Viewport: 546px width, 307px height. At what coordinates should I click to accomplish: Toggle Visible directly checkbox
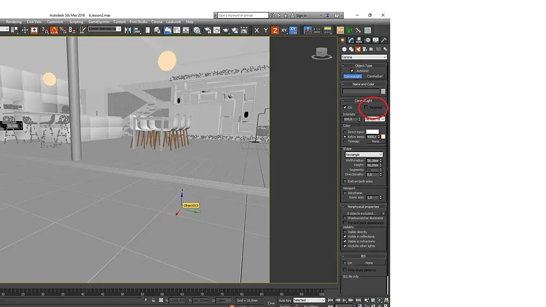point(345,232)
